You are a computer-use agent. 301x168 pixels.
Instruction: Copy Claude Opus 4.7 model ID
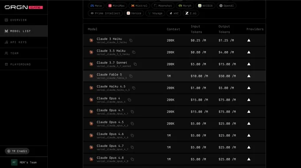point(132,147)
